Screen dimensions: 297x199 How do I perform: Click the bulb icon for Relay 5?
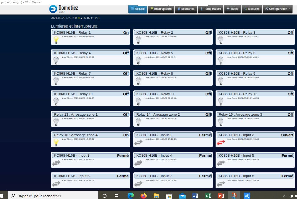click(x=138, y=60)
